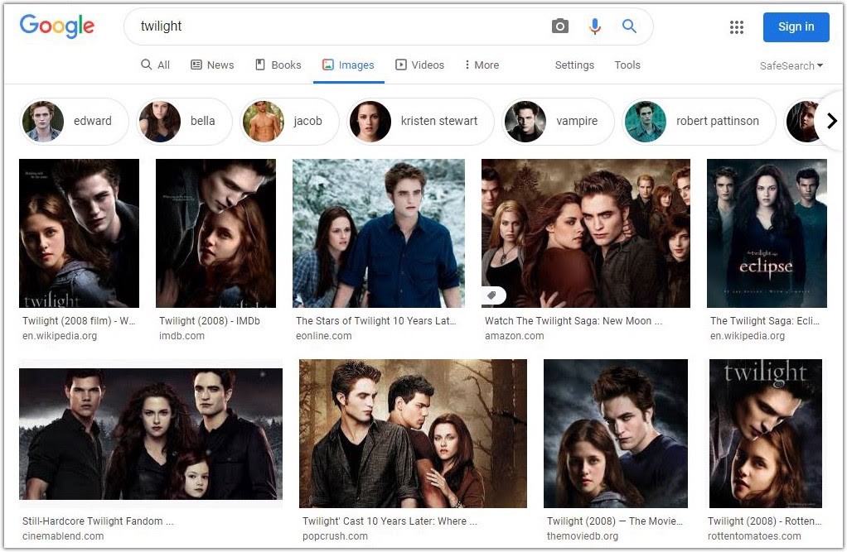Open the cinemablend Twilight Fandom image
Screen dimensions: 847x552
151,434
